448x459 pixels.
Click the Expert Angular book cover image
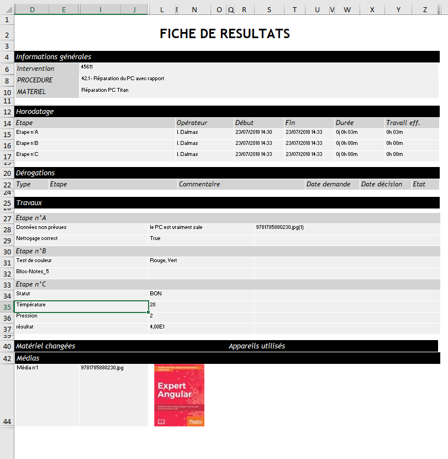point(180,395)
